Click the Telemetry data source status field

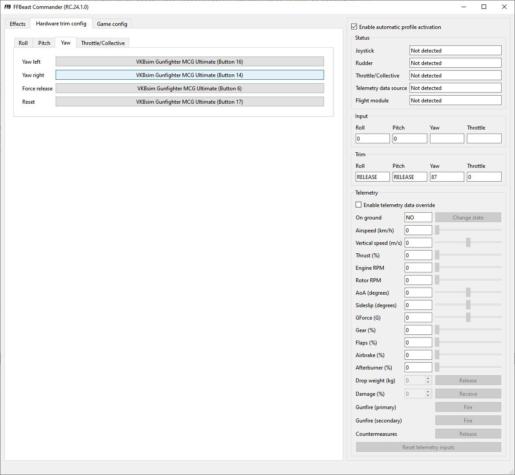pyautogui.click(x=455, y=88)
